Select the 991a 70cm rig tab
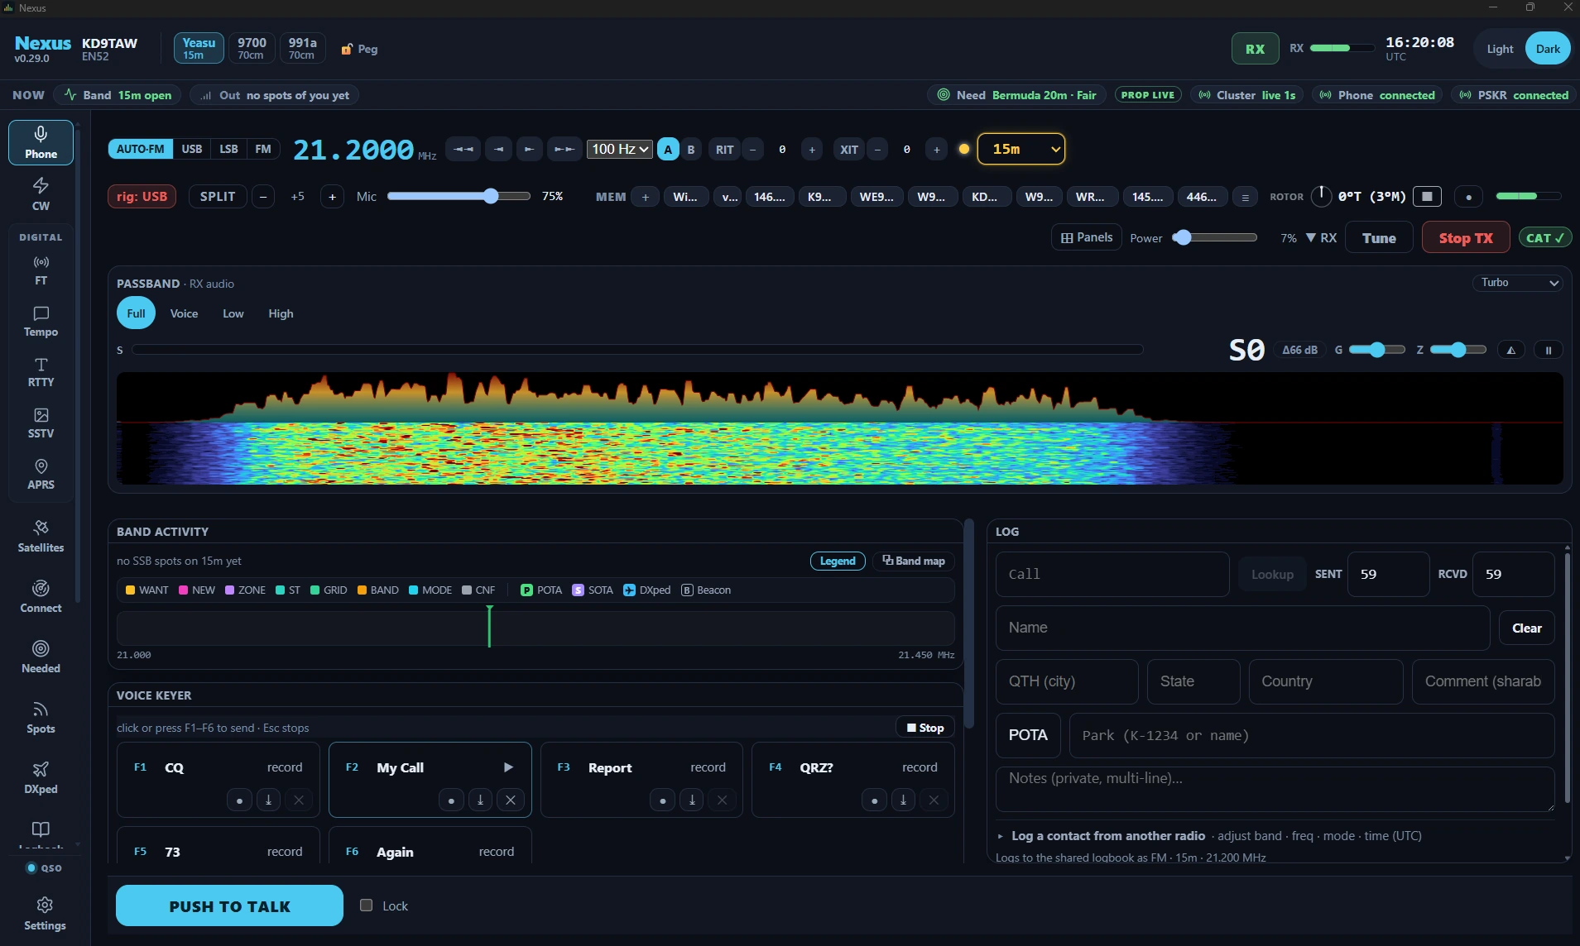This screenshot has width=1580, height=946. 302,49
